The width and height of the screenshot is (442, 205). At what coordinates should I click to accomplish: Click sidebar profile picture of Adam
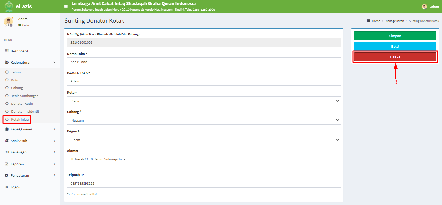(x=8, y=22)
